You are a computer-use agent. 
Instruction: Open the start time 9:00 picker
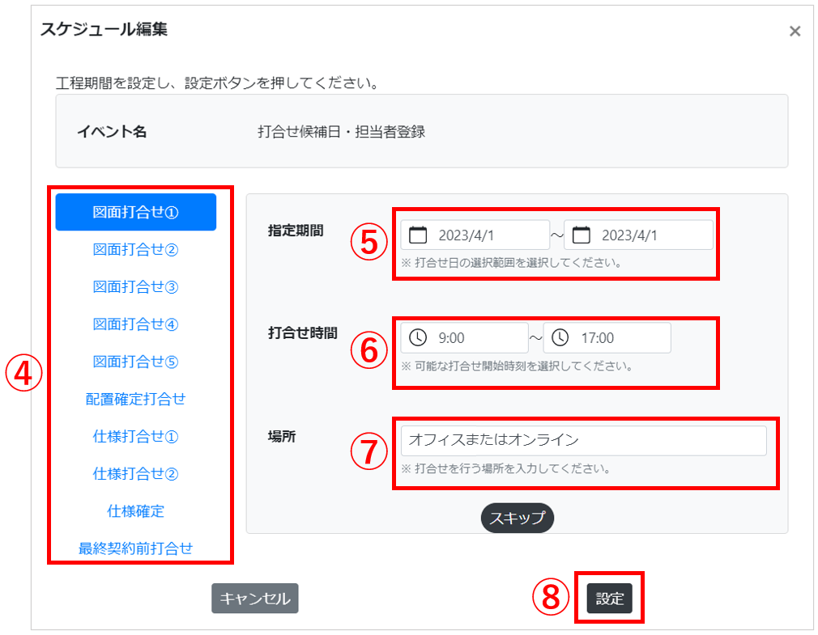click(x=474, y=338)
